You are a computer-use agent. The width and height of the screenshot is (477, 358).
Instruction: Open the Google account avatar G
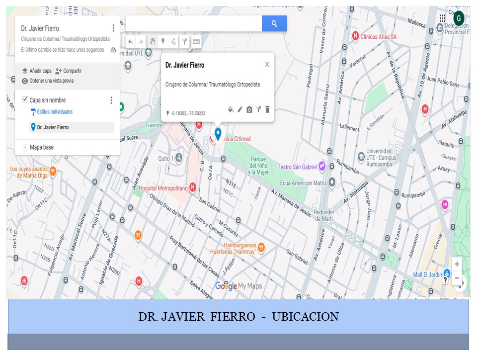(x=459, y=18)
